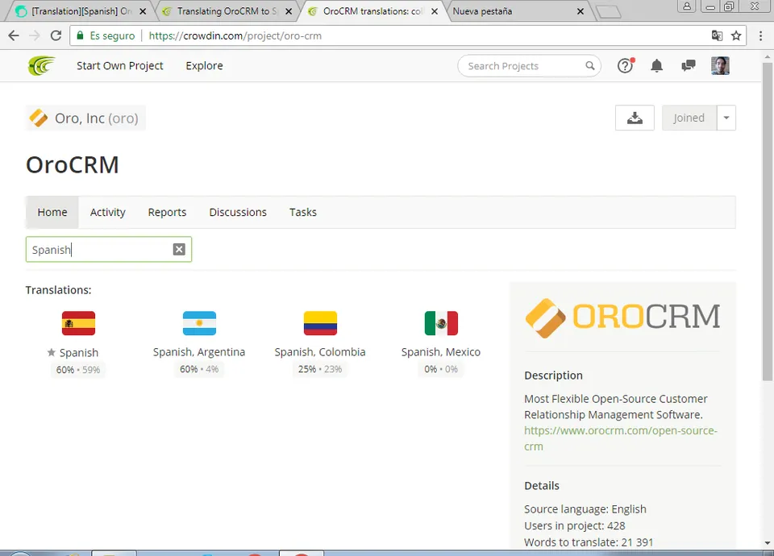This screenshot has height=556, width=774.
Task: Clear the Spanish language filter
Action: point(179,249)
